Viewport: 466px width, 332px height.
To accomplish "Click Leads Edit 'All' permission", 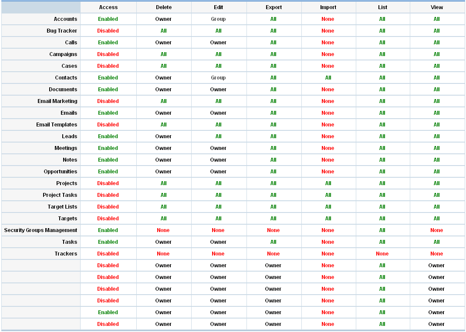I will tap(218, 136).
